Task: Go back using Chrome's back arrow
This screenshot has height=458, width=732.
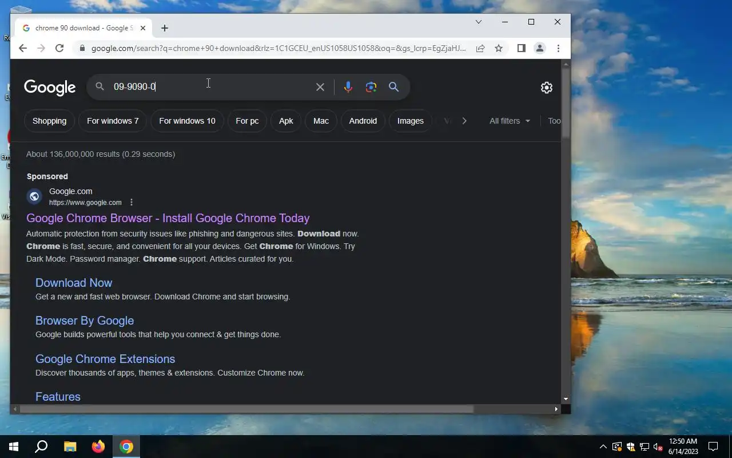Action: (22, 48)
